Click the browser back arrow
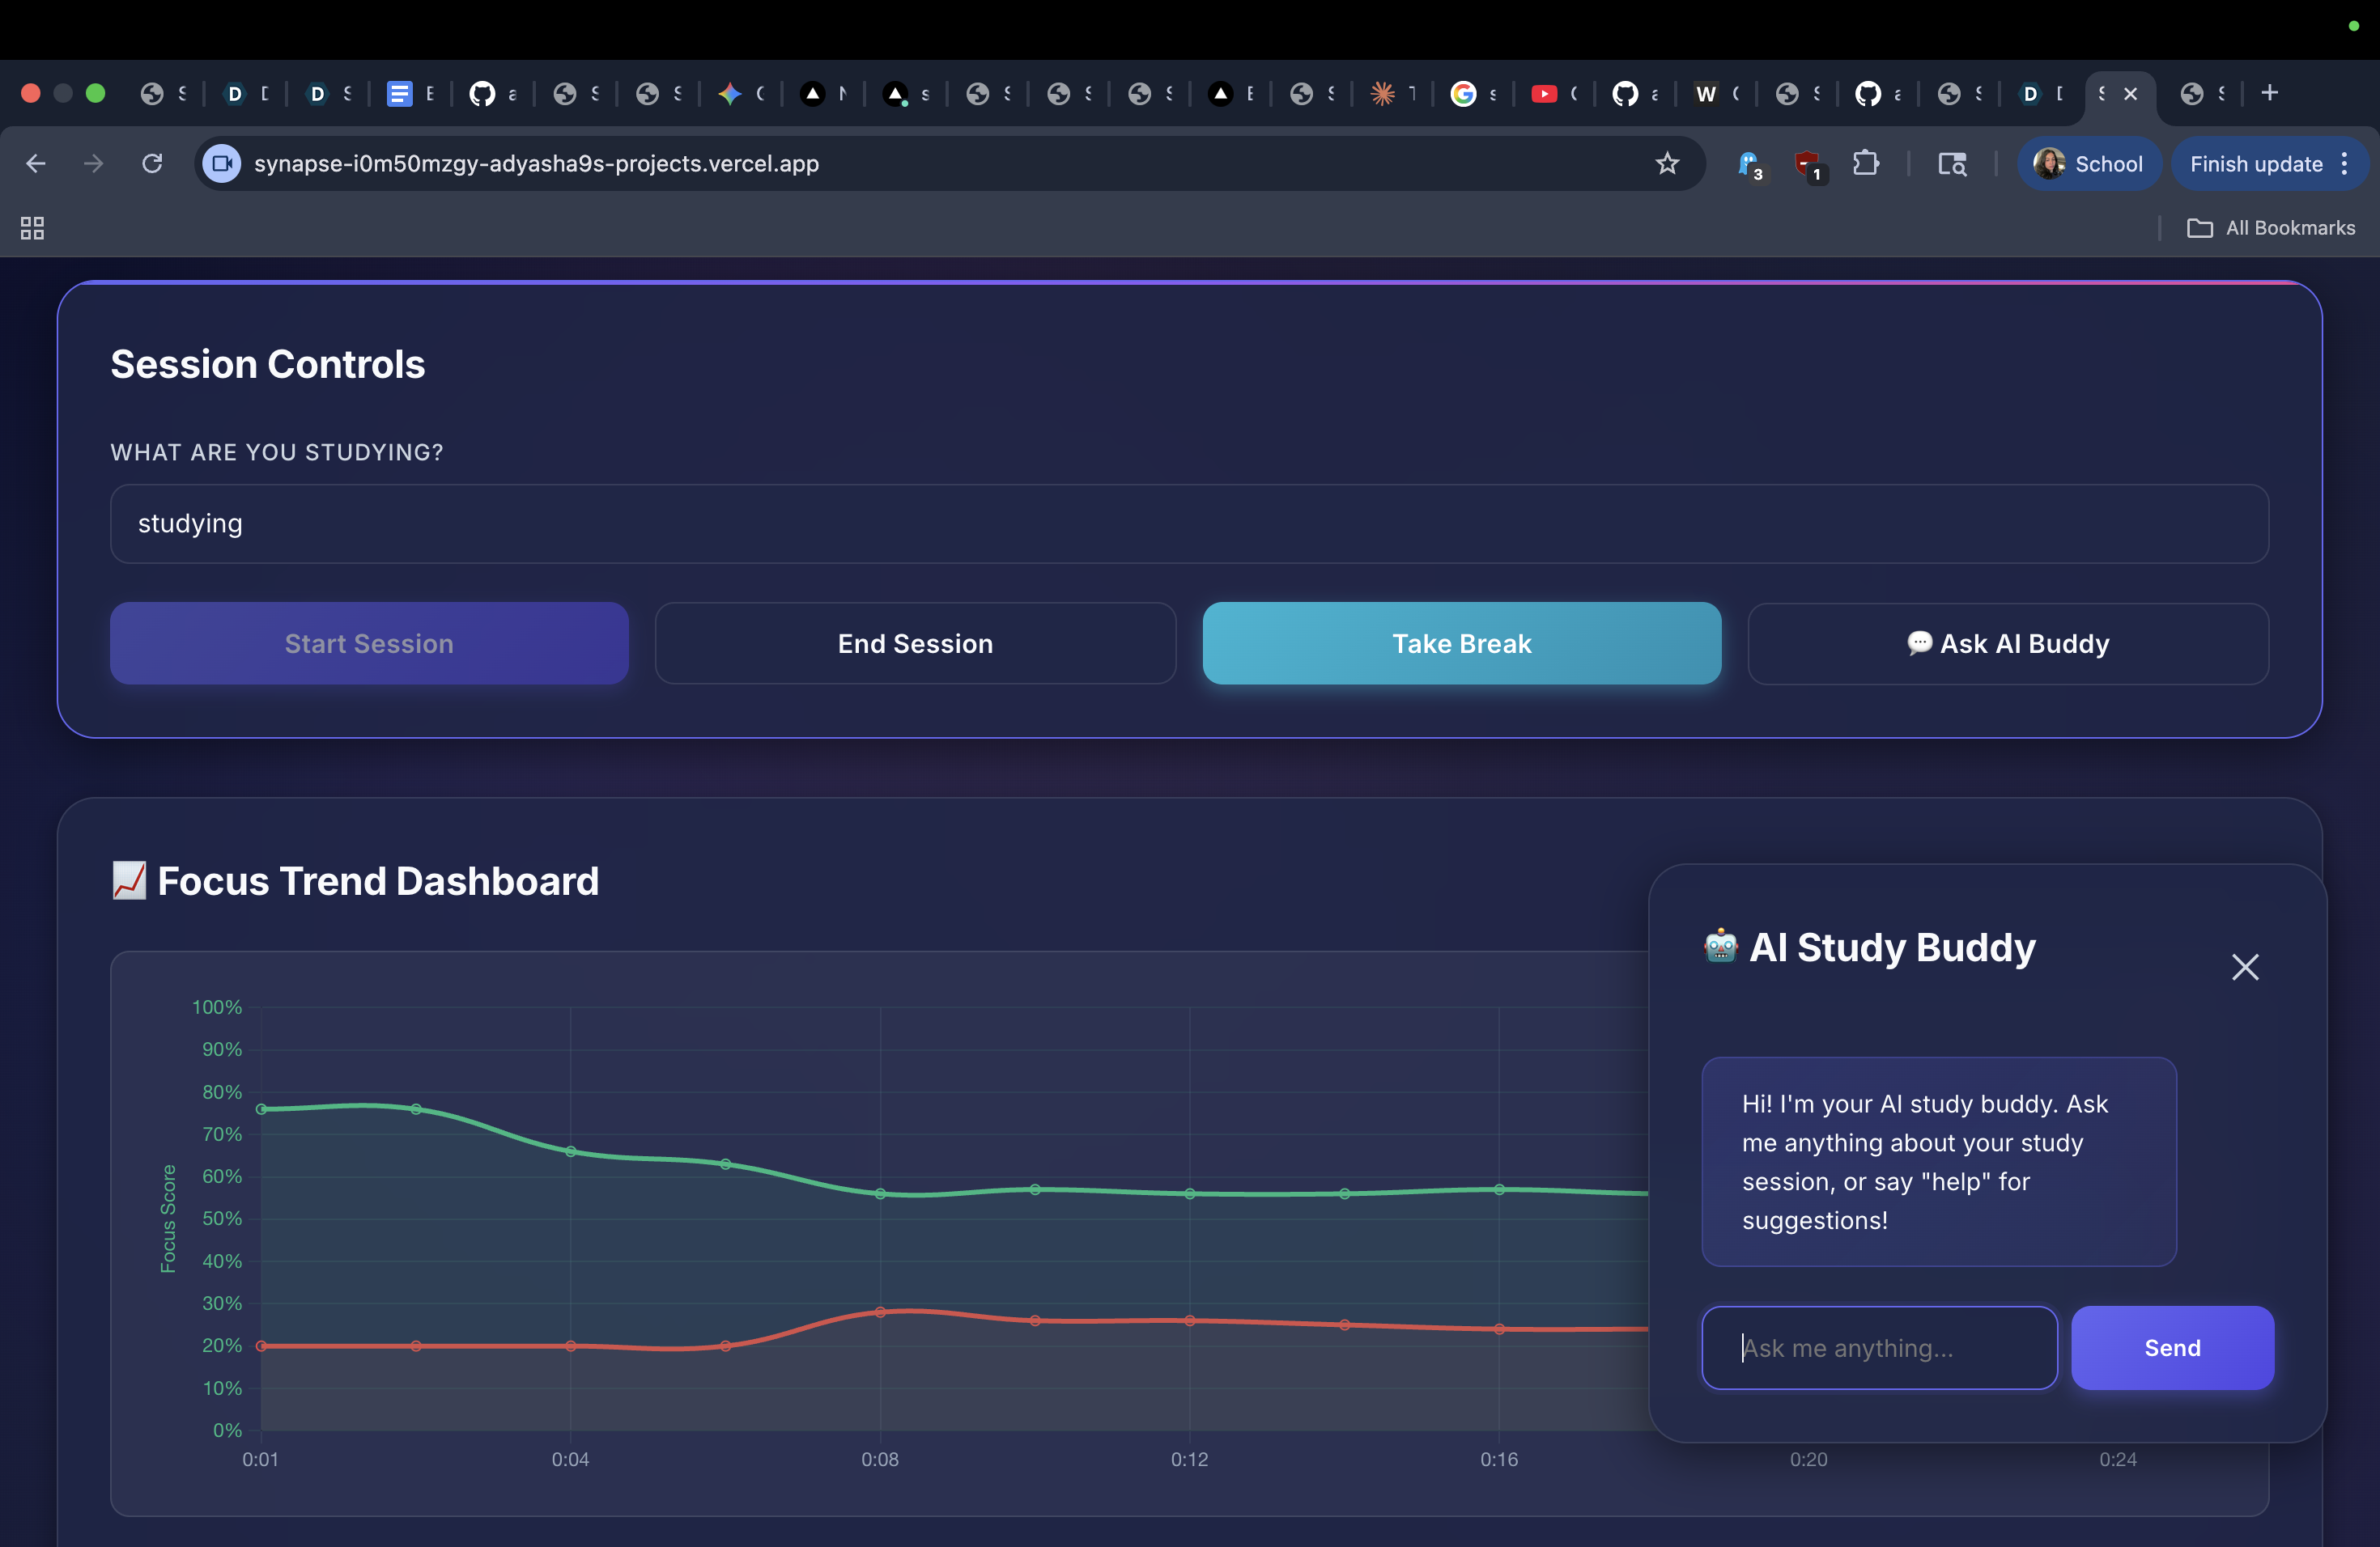2380x1547 pixels. [x=36, y=163]
